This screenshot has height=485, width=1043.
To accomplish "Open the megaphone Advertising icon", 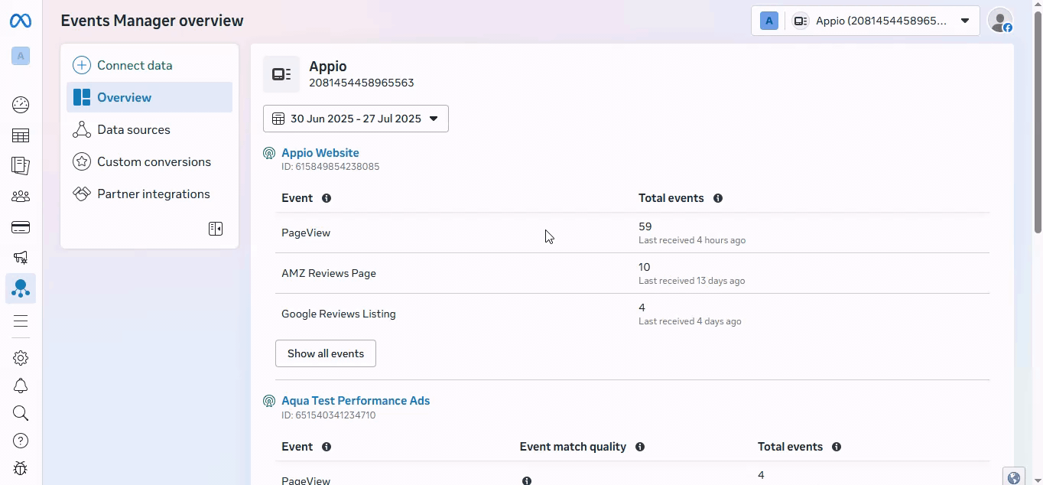I will (21, 258).
